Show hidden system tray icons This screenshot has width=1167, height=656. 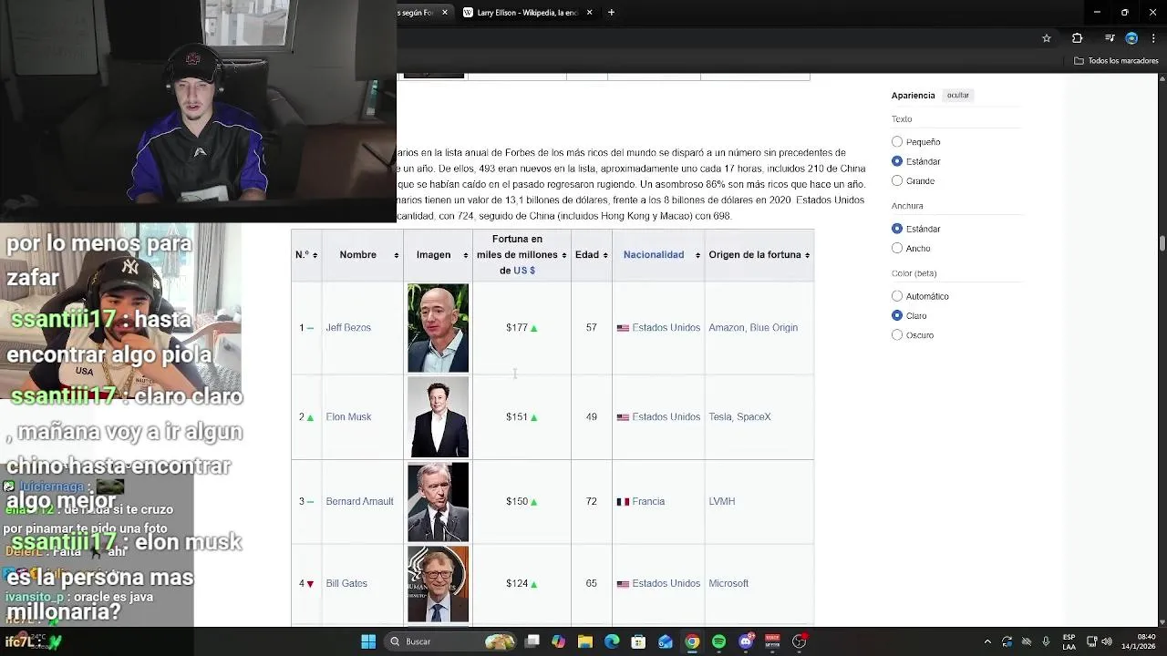click(987, 641)
